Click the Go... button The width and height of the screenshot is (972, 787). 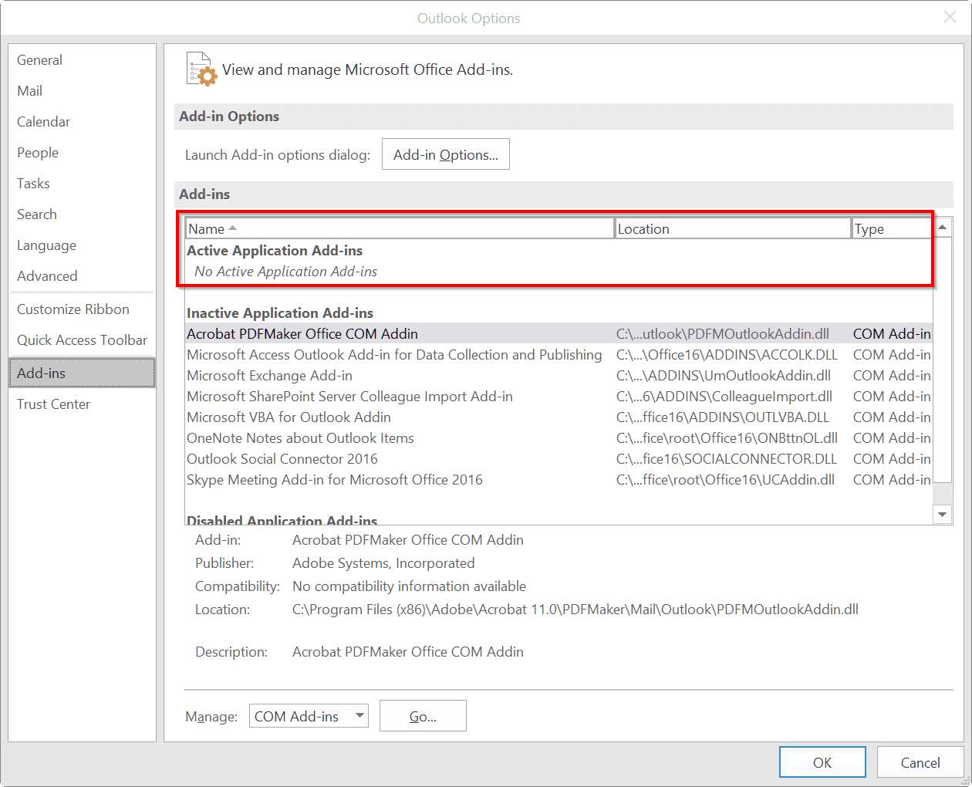tap(423, 716)
